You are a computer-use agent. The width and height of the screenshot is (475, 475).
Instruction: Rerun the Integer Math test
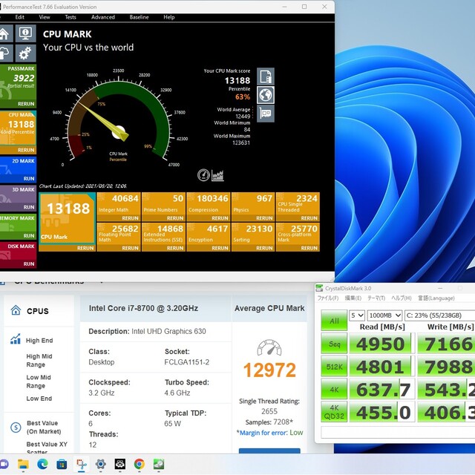[130, 218]
